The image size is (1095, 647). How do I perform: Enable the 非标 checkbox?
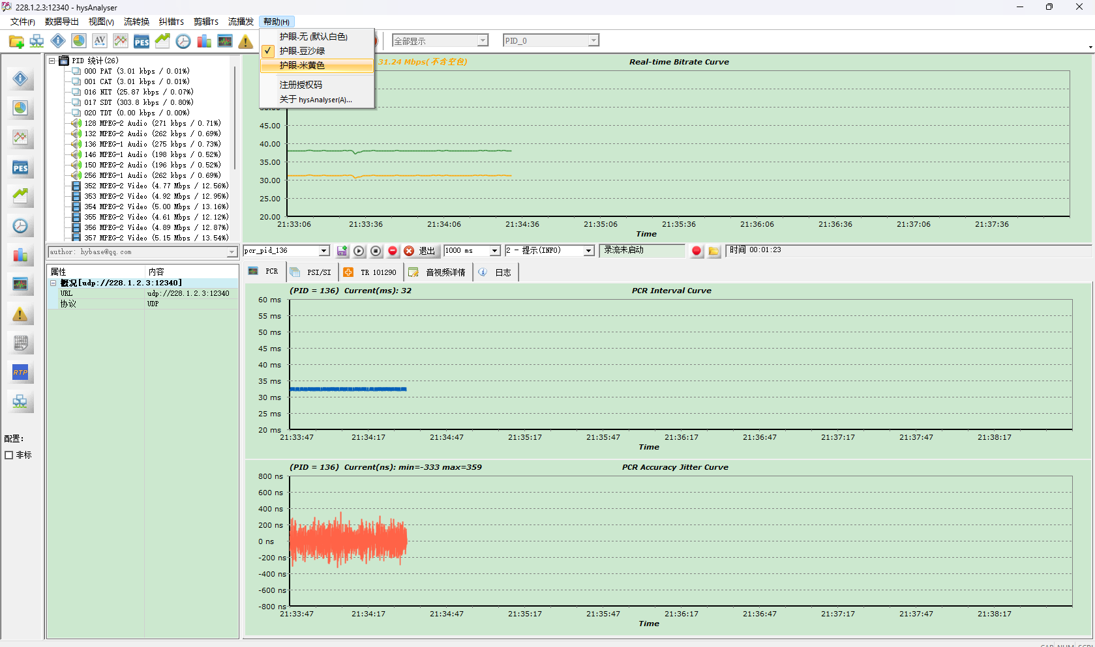tap(9, 455)
